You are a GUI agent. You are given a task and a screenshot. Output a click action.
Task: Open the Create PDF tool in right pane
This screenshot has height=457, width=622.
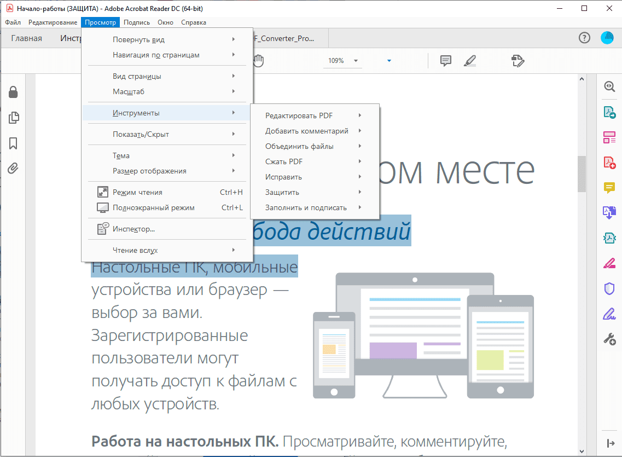pos(610,163)
